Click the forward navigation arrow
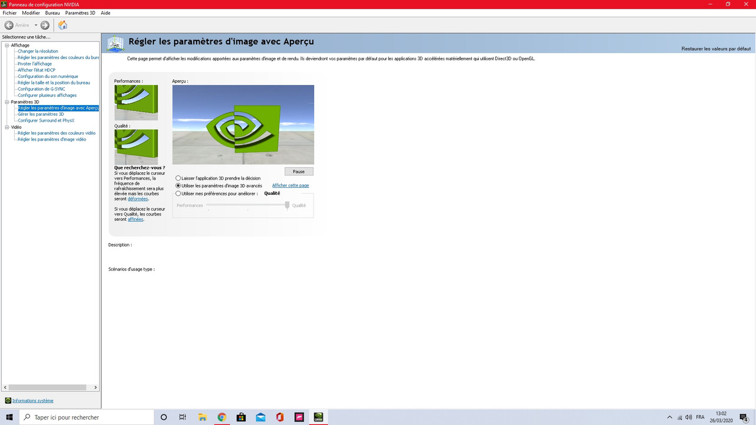Viewport: 756px width, 425px height. click(45, 25)
